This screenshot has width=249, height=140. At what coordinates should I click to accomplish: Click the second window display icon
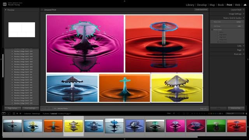coord(9,114)
